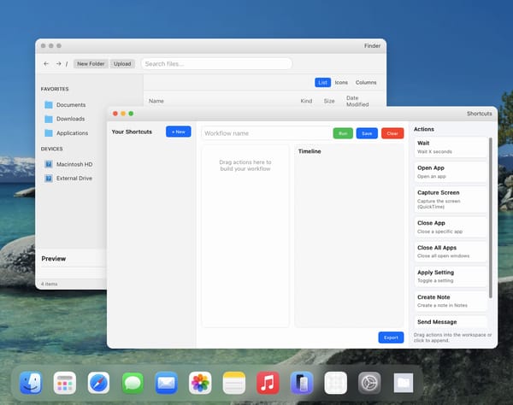The image size is (513, 405).
Task: Switch Finder to List view
Action: [x=322, y=82]
